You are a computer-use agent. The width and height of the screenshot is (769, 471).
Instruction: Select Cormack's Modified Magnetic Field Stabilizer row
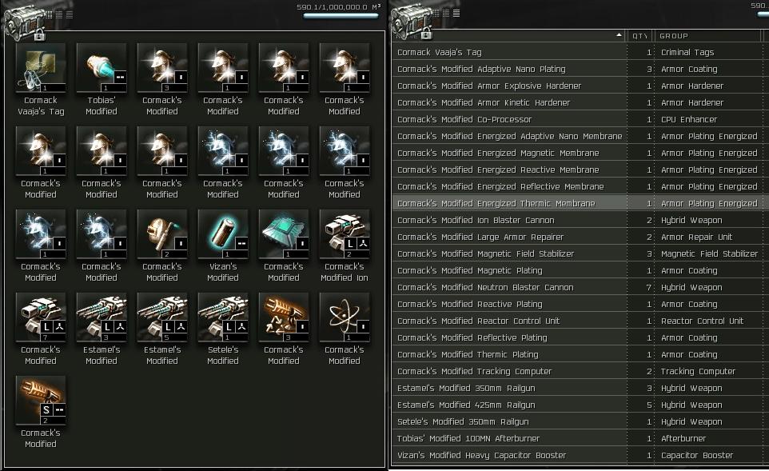click(580, 253)
